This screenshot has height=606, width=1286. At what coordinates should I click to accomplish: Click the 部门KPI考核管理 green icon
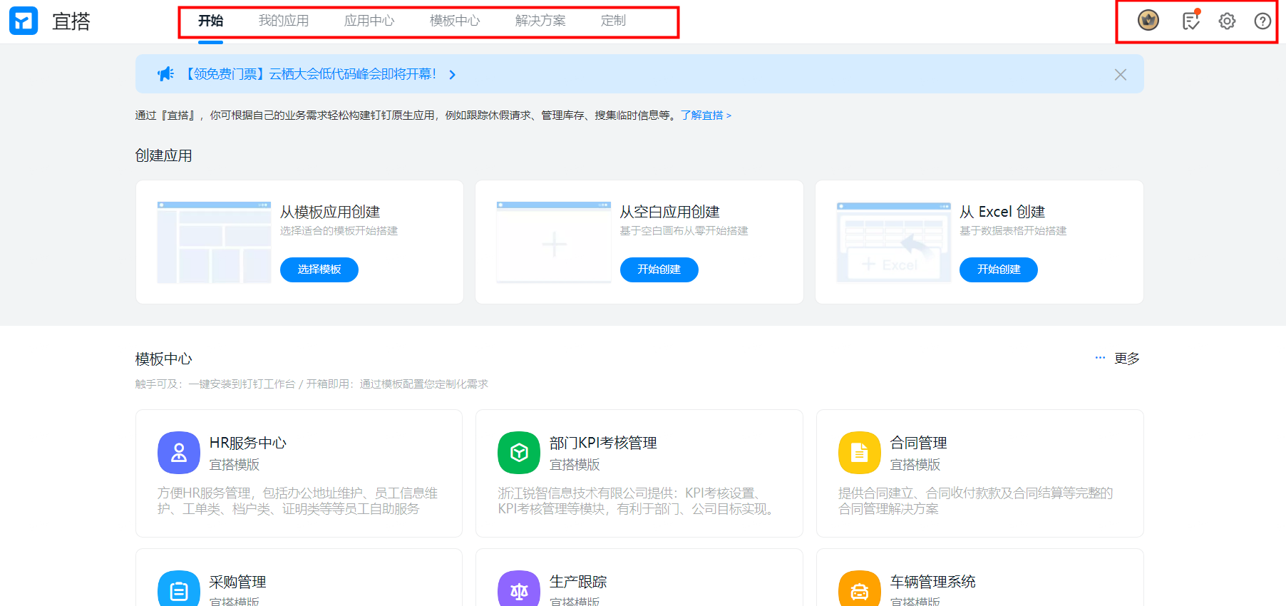(x=519, y=453)
